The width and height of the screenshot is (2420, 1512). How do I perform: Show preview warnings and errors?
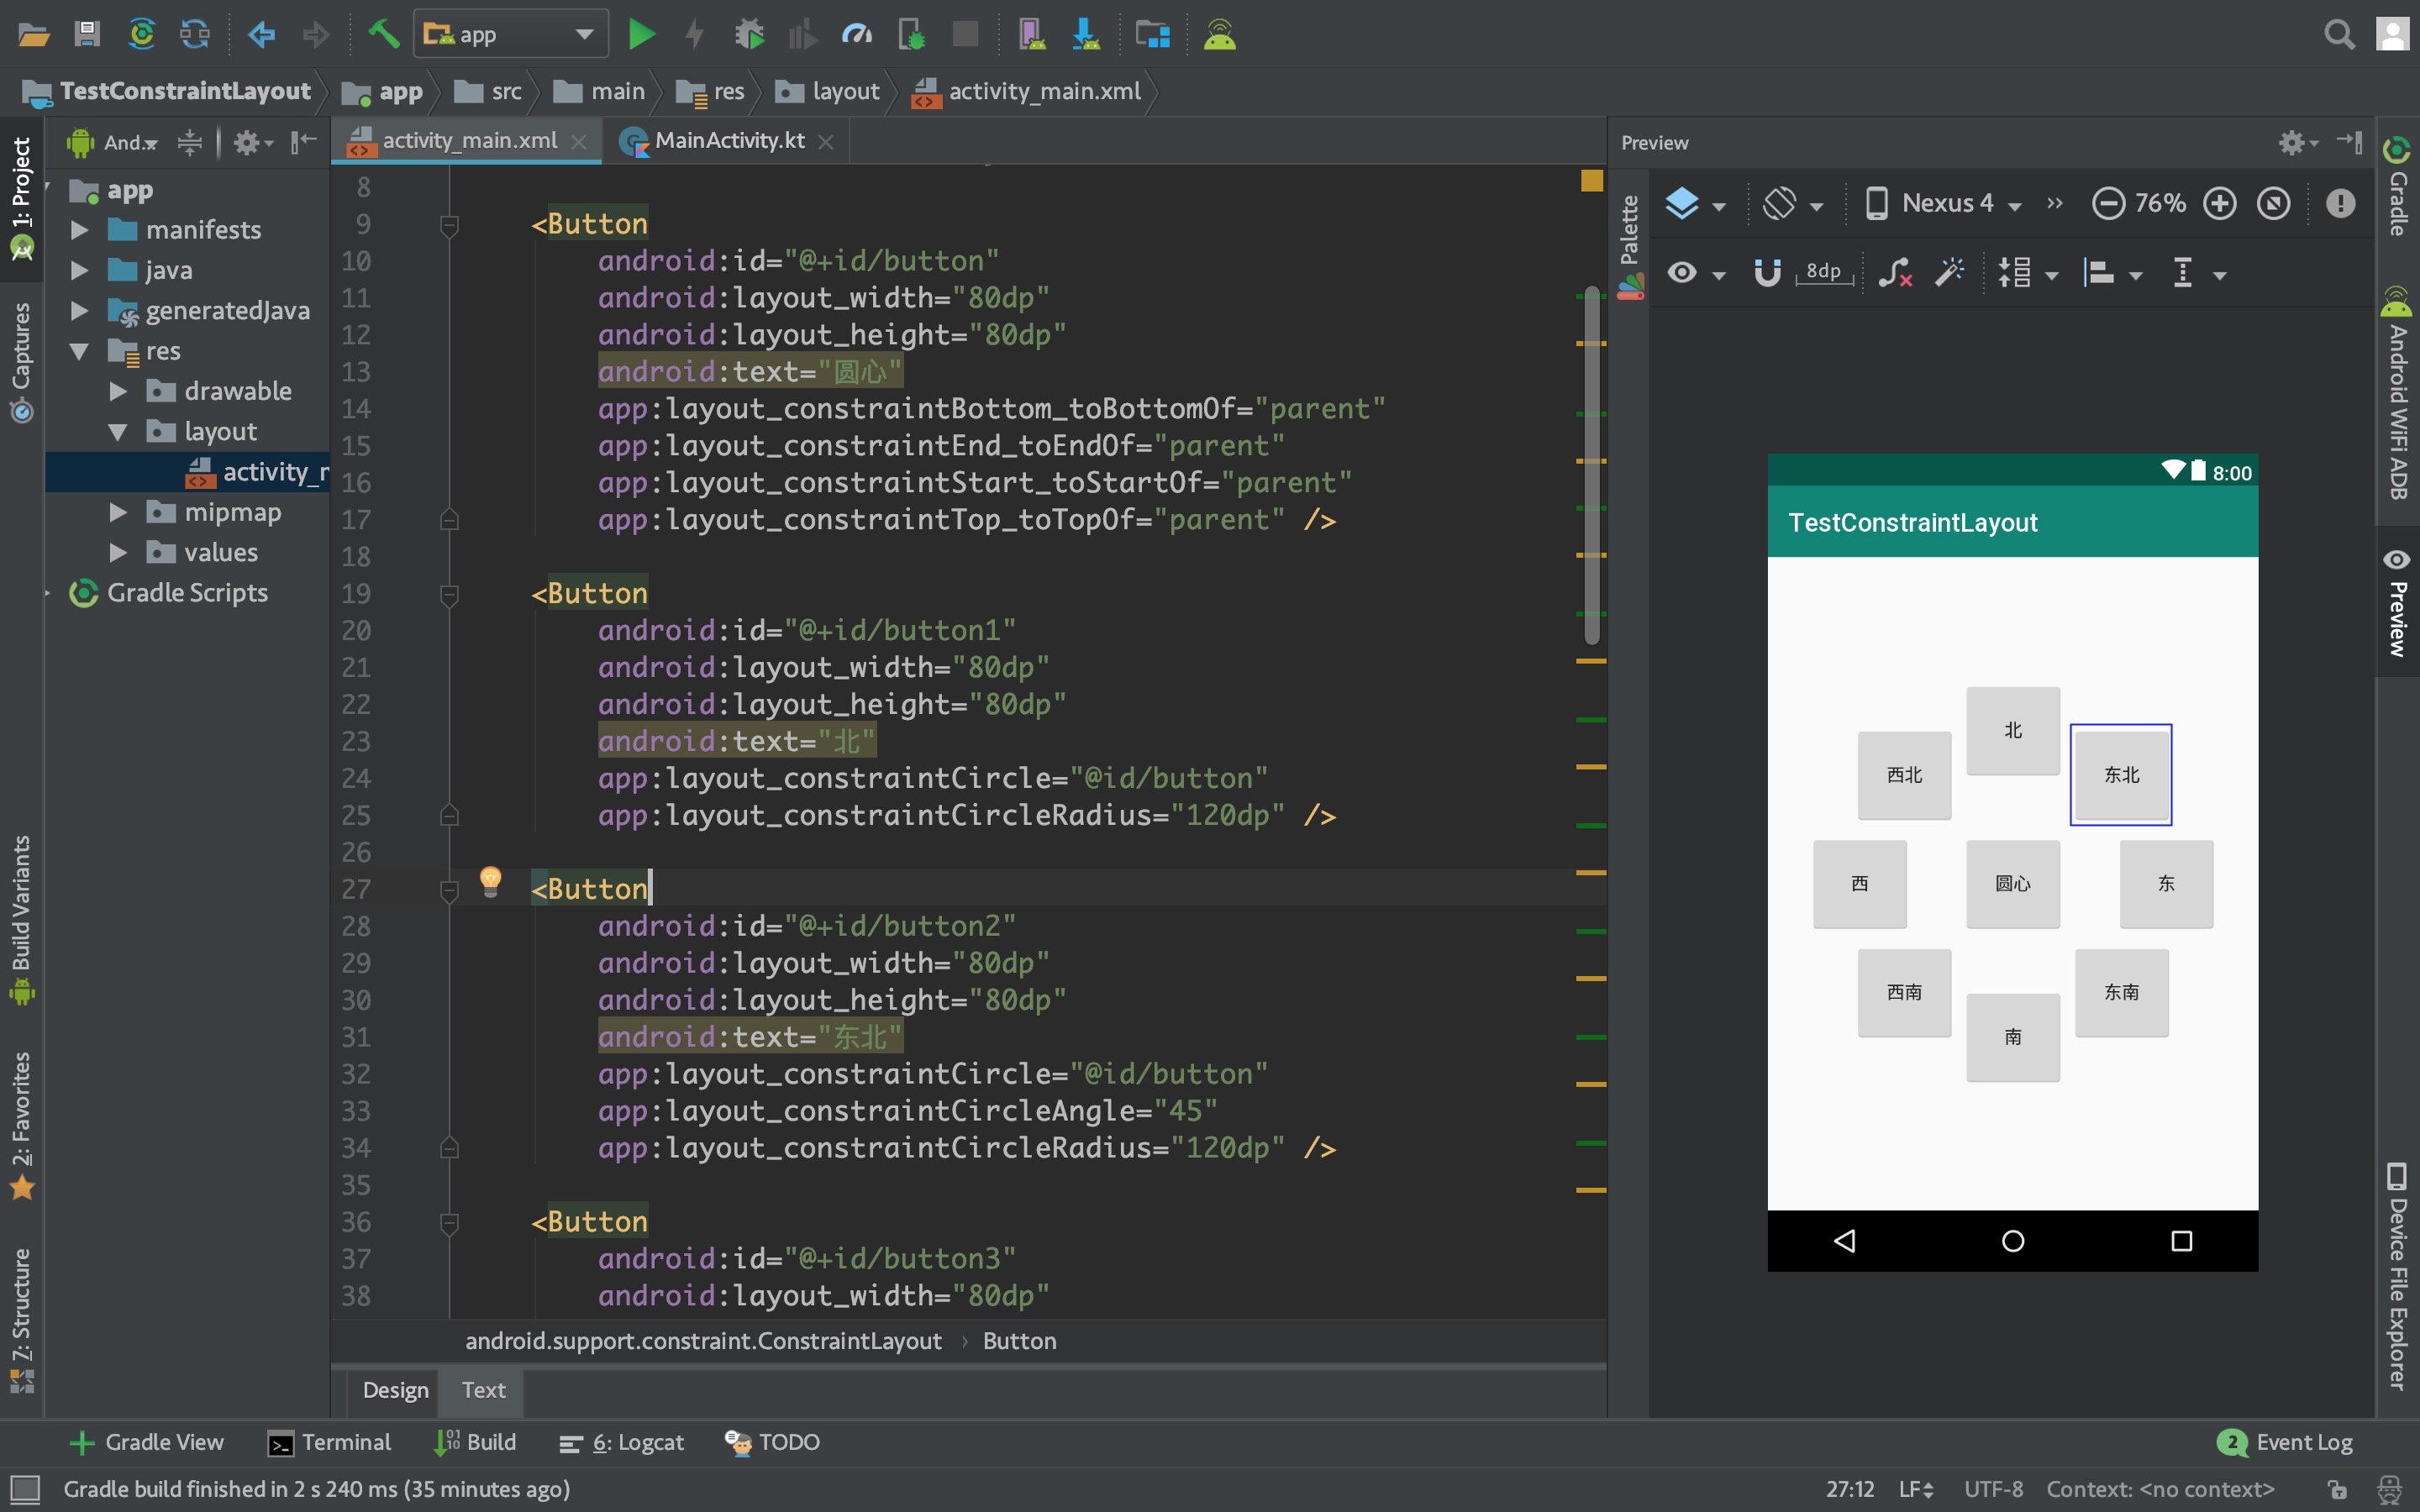click(2339, 203)
